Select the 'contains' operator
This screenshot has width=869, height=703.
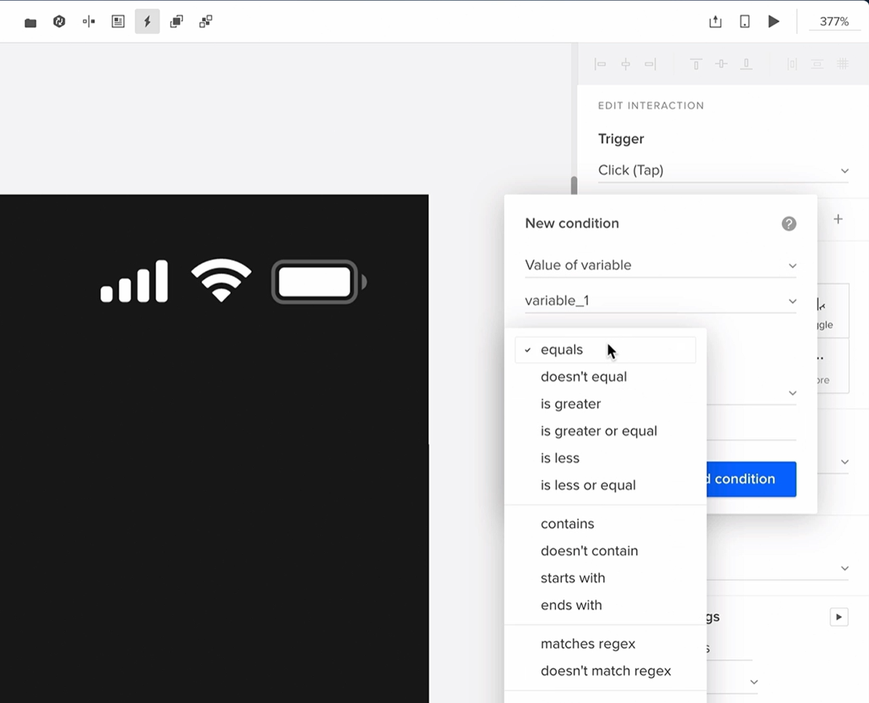pyautogui.click(x=567, y=524)
